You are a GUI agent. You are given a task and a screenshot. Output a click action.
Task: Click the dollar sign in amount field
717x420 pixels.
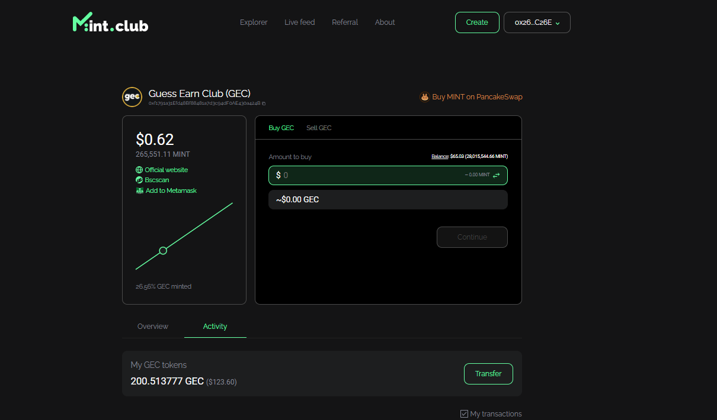pos(279,175)
